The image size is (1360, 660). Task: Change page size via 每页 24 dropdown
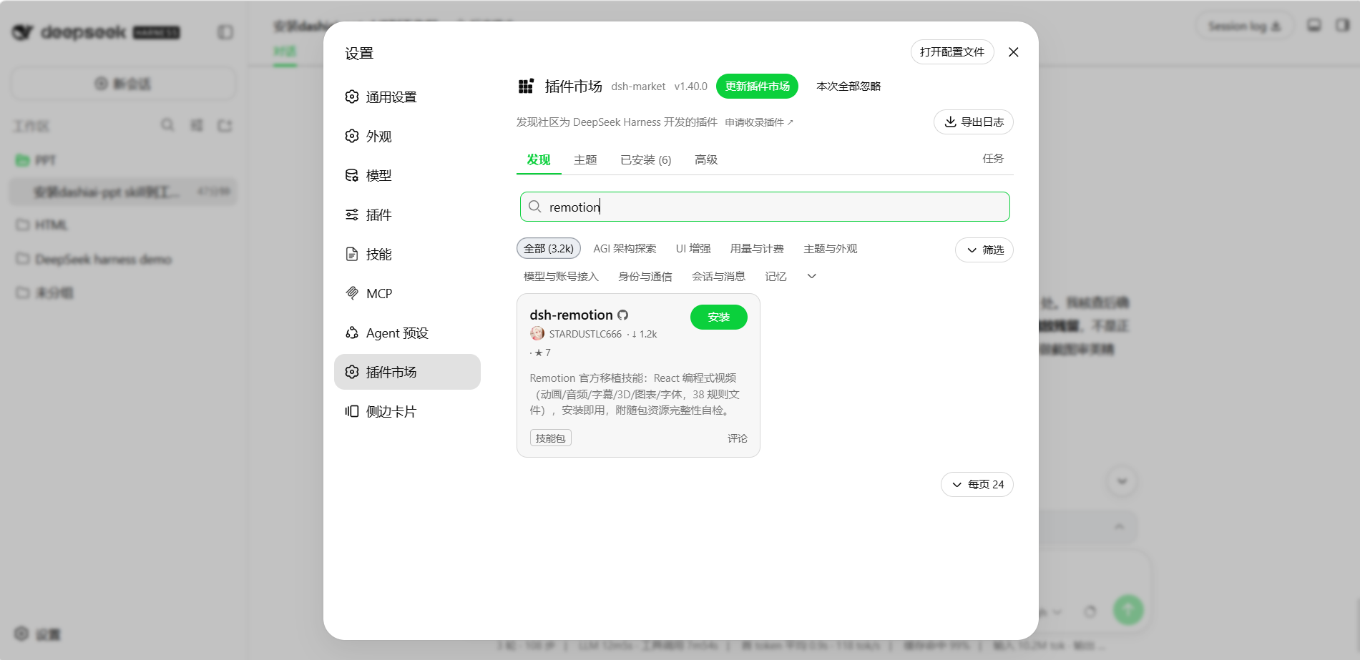977,485
